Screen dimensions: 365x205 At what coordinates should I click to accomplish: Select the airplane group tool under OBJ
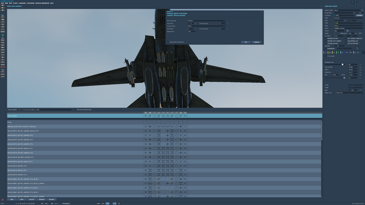click(x=3, y=40)
